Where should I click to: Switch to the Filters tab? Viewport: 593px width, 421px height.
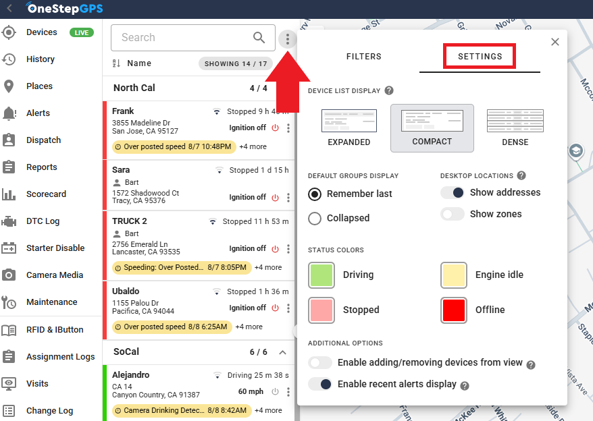click(363, 57)
